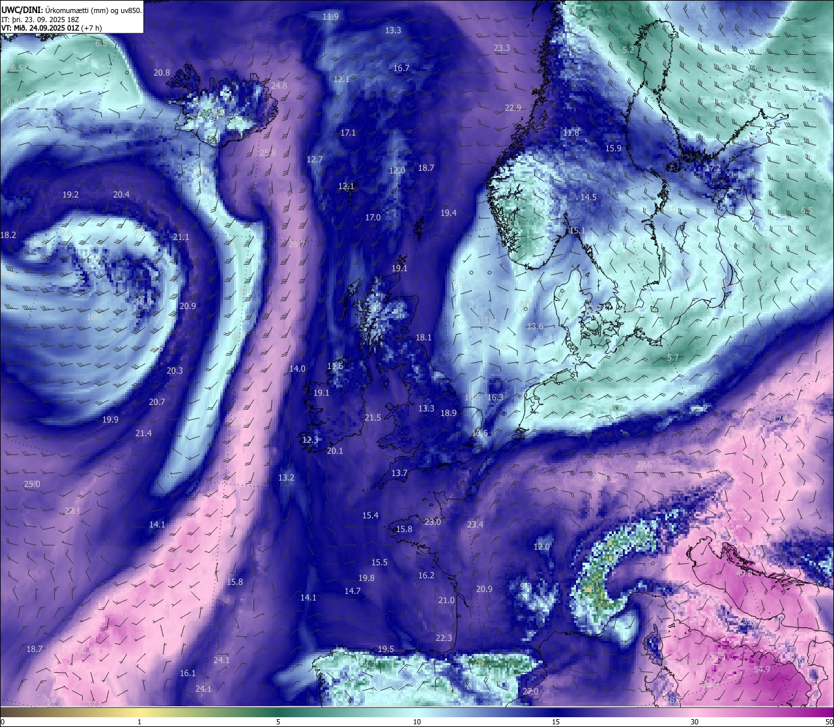Viewport: 834px width, 727px height.
Task: Select the 21.0 value label
Action: [446, 600]
